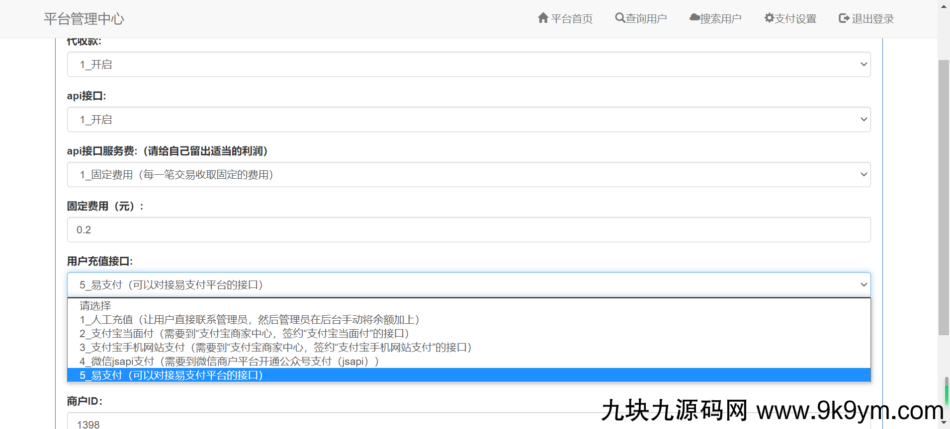The width and height of the screenshot is (950, 429).
Task: Pick the 3_支付宝手机网站支付 option
Action: [275, 348]
